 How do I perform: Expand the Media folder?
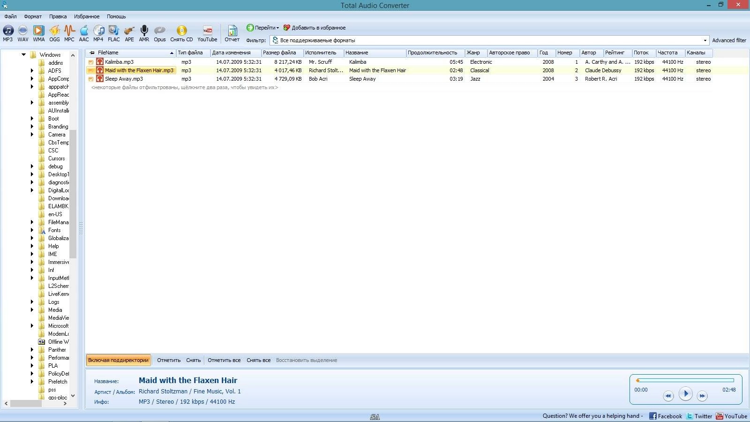[32, 310]
